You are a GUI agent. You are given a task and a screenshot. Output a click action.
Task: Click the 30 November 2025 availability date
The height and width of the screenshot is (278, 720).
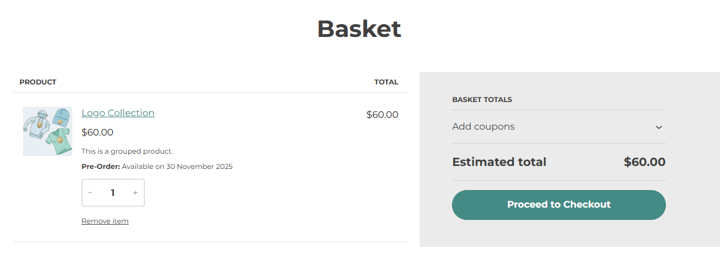click(x=199, y=167)
